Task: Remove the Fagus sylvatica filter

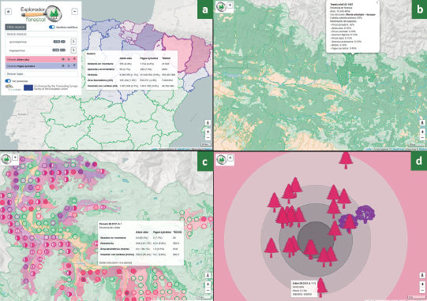Action: point(74,65)
